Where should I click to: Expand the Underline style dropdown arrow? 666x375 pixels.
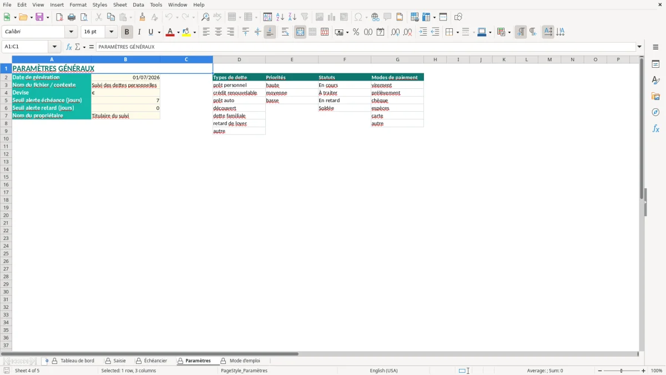[x=159, y=32]
